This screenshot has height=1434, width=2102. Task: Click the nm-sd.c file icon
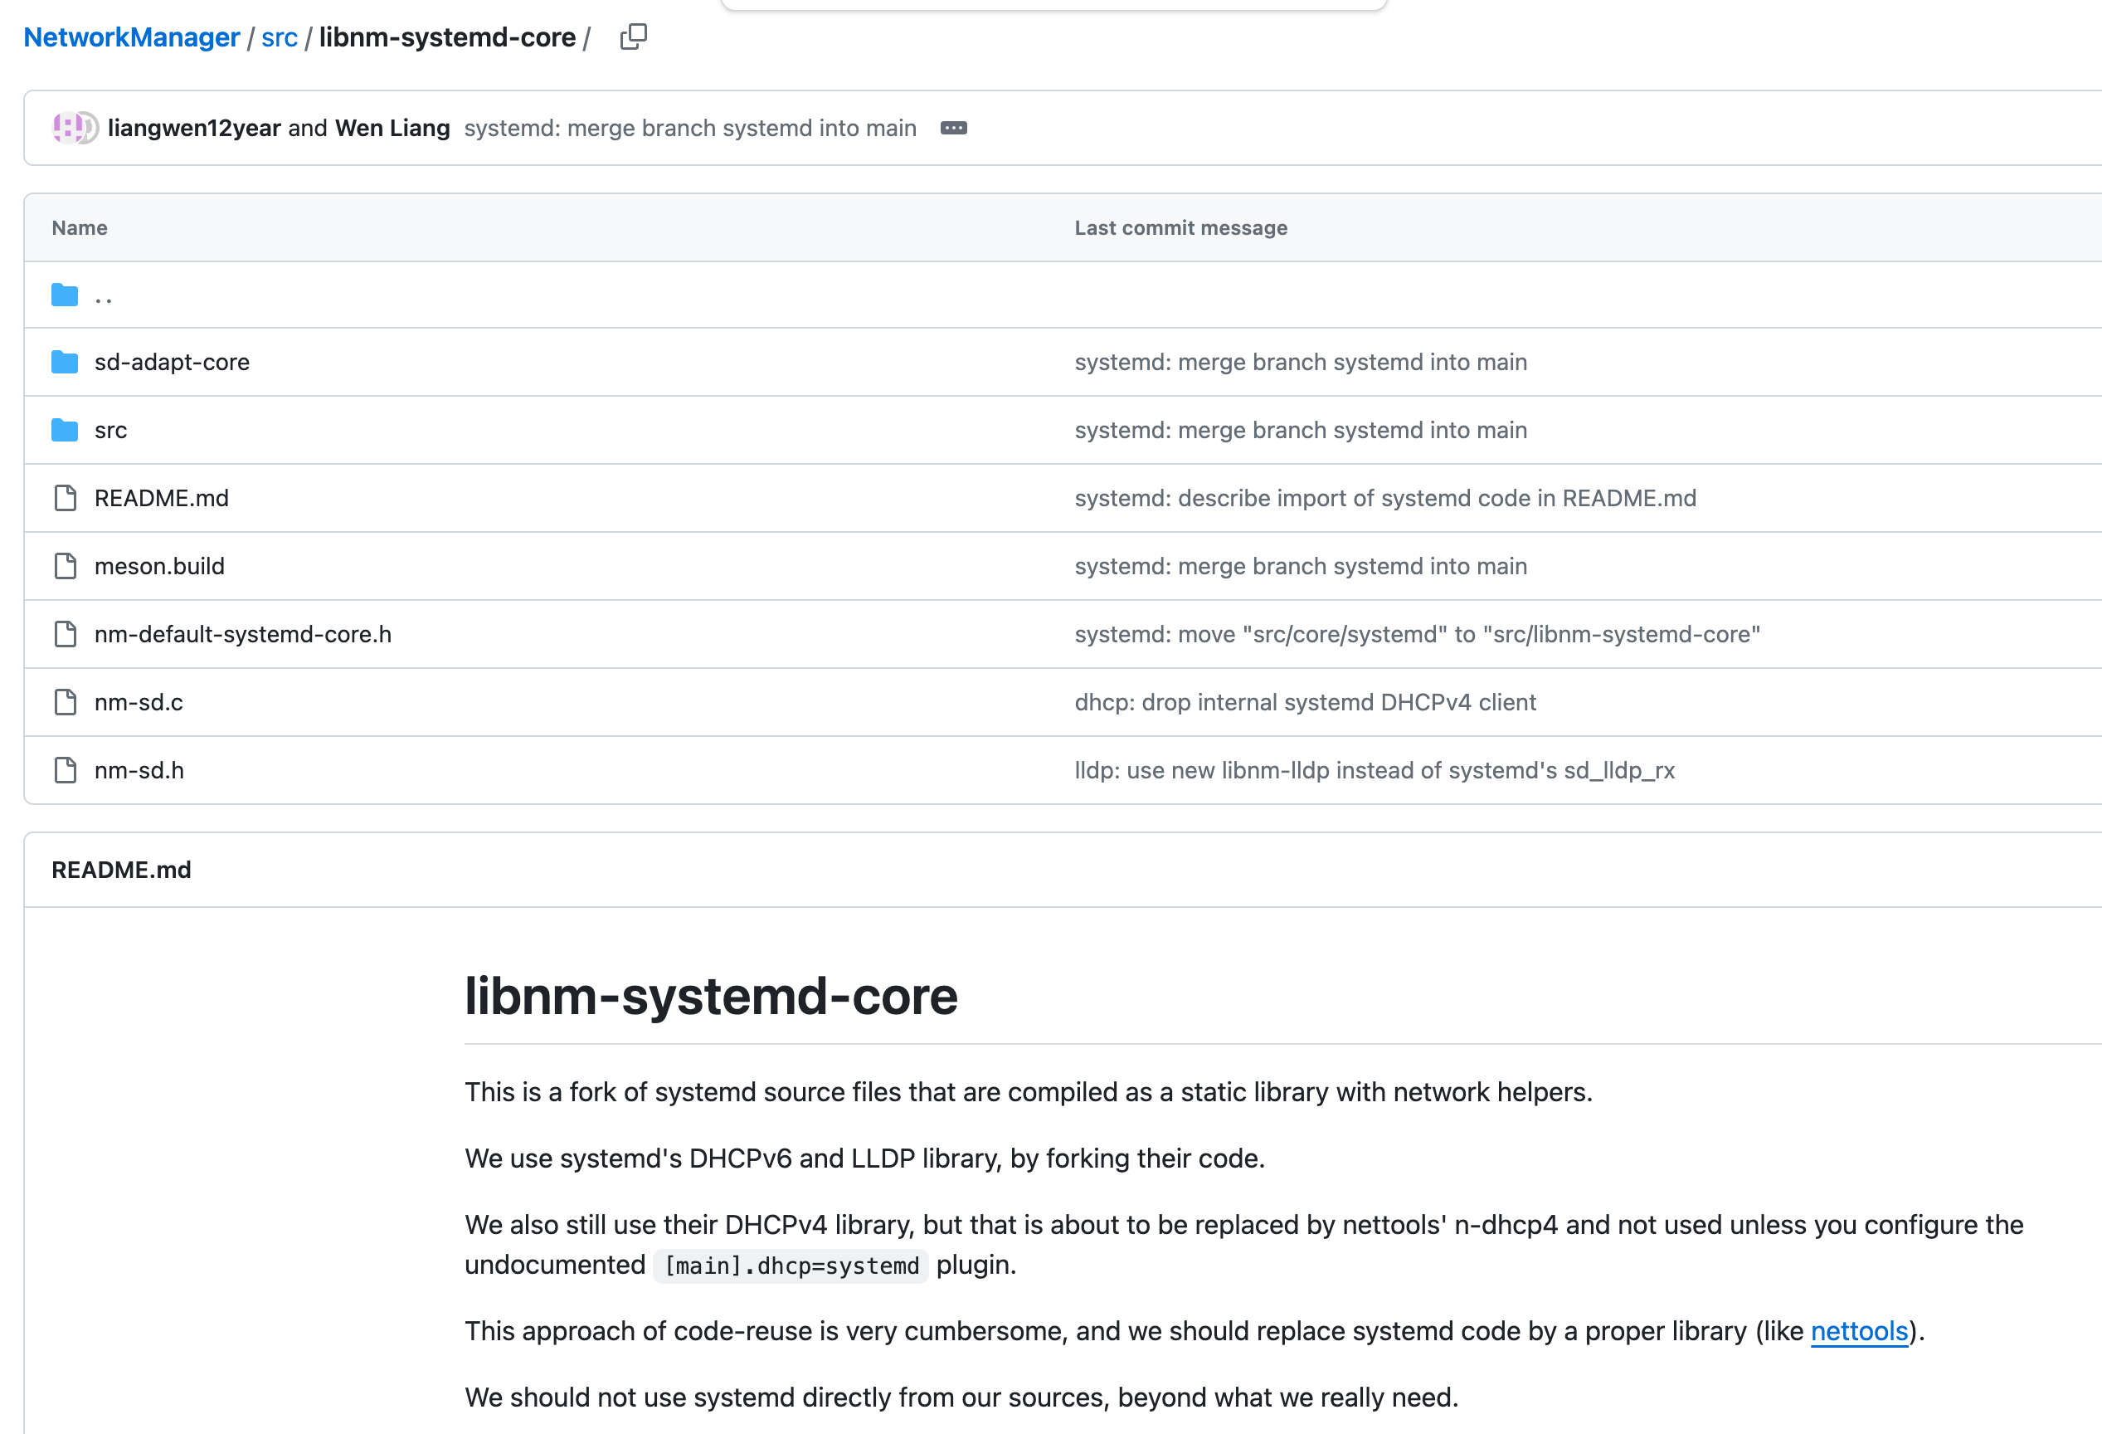point(66,702)
